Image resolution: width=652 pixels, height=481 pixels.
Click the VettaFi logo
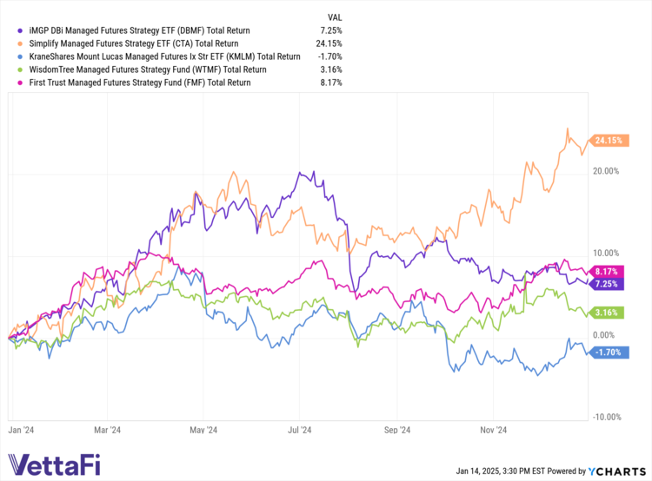tap(53, 465)
